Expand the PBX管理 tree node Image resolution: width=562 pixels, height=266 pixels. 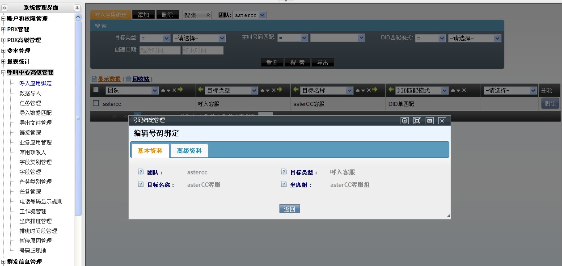tap(4, 30)
